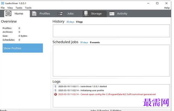
Task: Click red error icon beside config file log
Action: coord(55,94)
